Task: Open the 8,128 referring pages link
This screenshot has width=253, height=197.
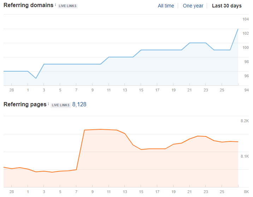Action: (x=79, y=104)
